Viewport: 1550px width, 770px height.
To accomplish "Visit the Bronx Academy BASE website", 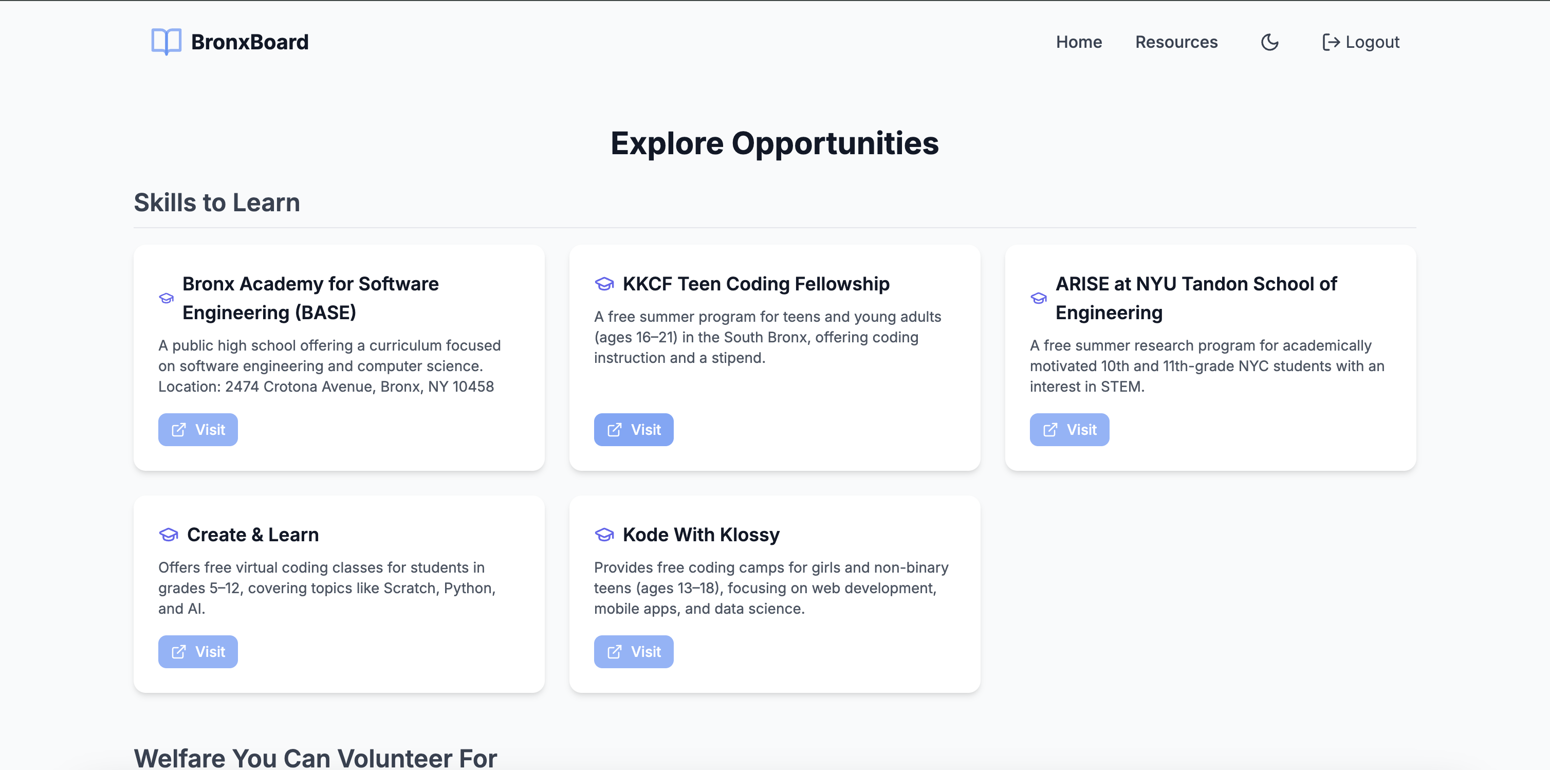I will coord(198,430).
